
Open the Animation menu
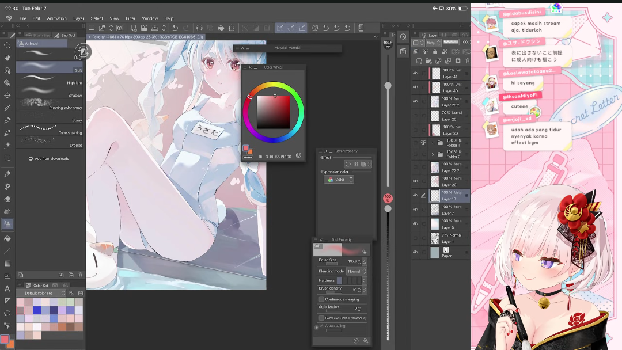click(56, 18)
